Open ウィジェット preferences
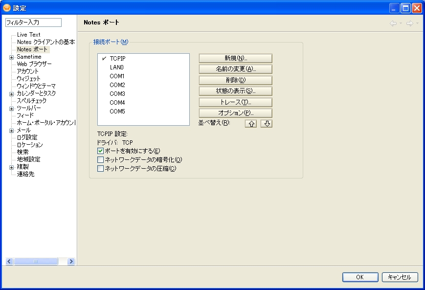This screenshot has height=290, width=425. point(28,79)
